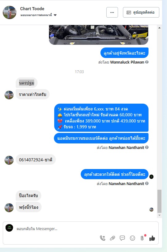Open the engine photo thumbnail
Viewport: 167px width, 252px height.
99,35
